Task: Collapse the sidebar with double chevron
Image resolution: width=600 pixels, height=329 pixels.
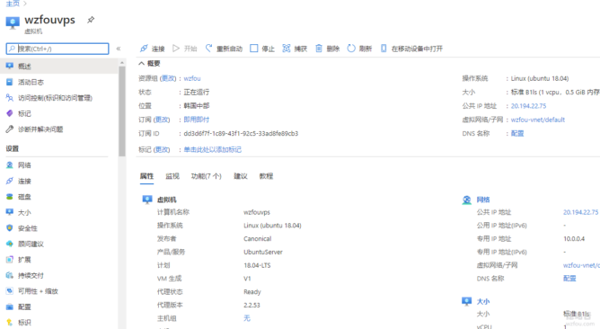Action: pyautogui.click(x=119, y=49)
